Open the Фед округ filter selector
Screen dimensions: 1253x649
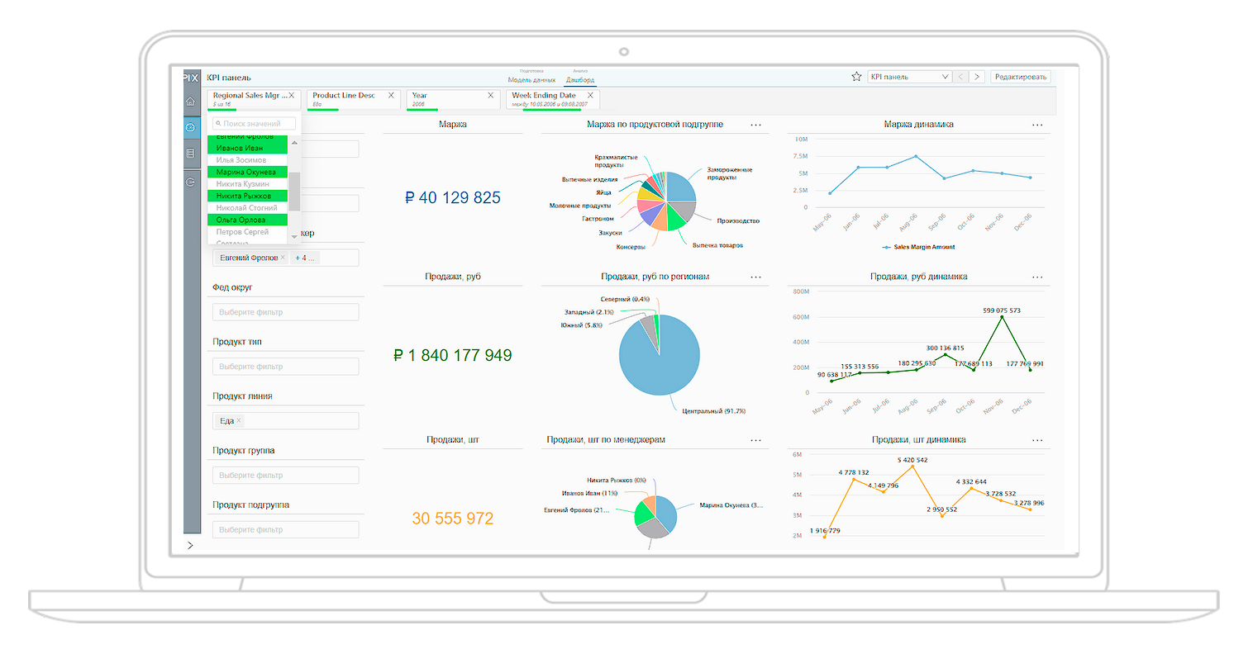pyautogui.click(x=286, y=312)
